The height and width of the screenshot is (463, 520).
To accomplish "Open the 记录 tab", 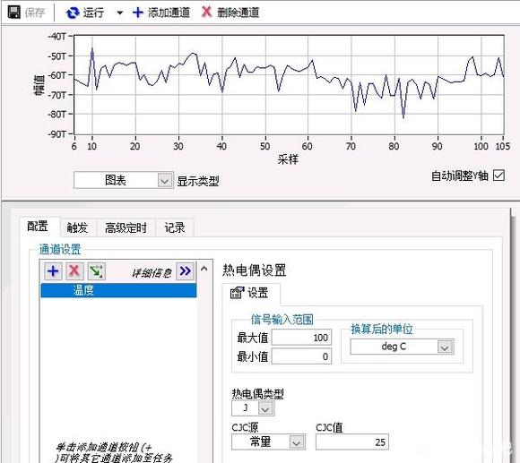I will point(175,227).
